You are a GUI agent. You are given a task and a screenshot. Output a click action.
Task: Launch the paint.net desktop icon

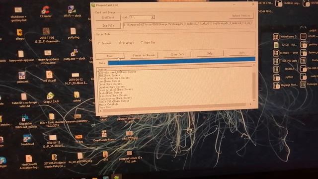(x=22, y=78)
